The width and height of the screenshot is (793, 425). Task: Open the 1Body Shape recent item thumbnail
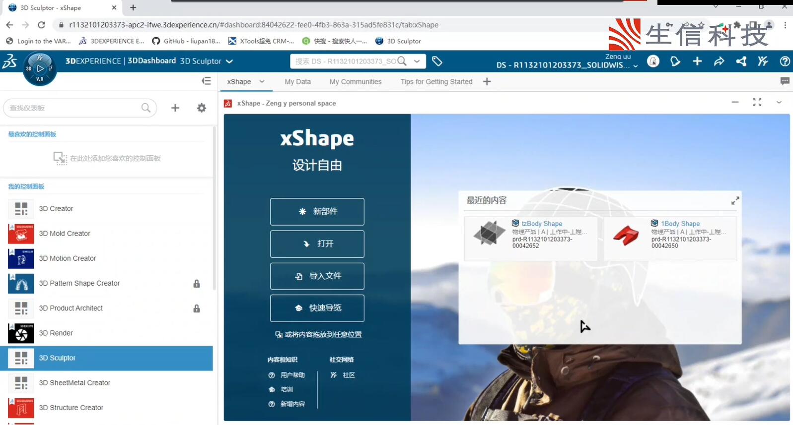(627, 235)
